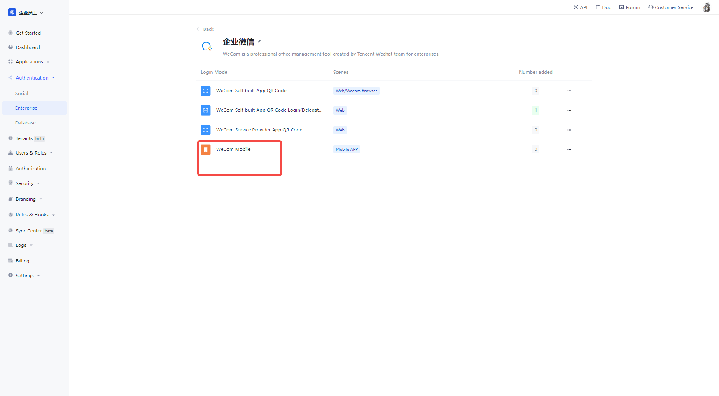Open the more options for WeCom Mobile row
This screenshot has width=719, height=396.
pos(569,150)
